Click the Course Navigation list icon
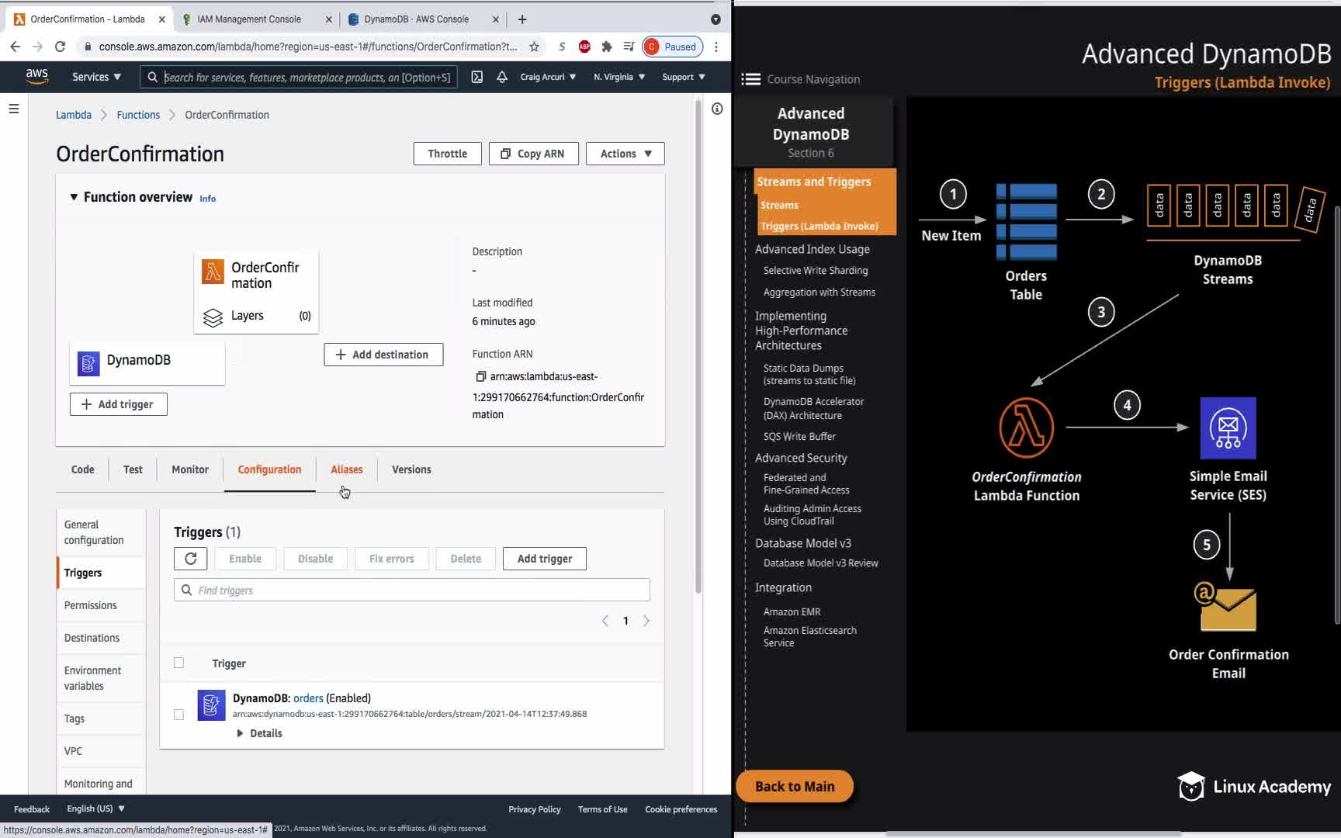The width and height of the screenshot is (1341, 838). coord(750,79)
